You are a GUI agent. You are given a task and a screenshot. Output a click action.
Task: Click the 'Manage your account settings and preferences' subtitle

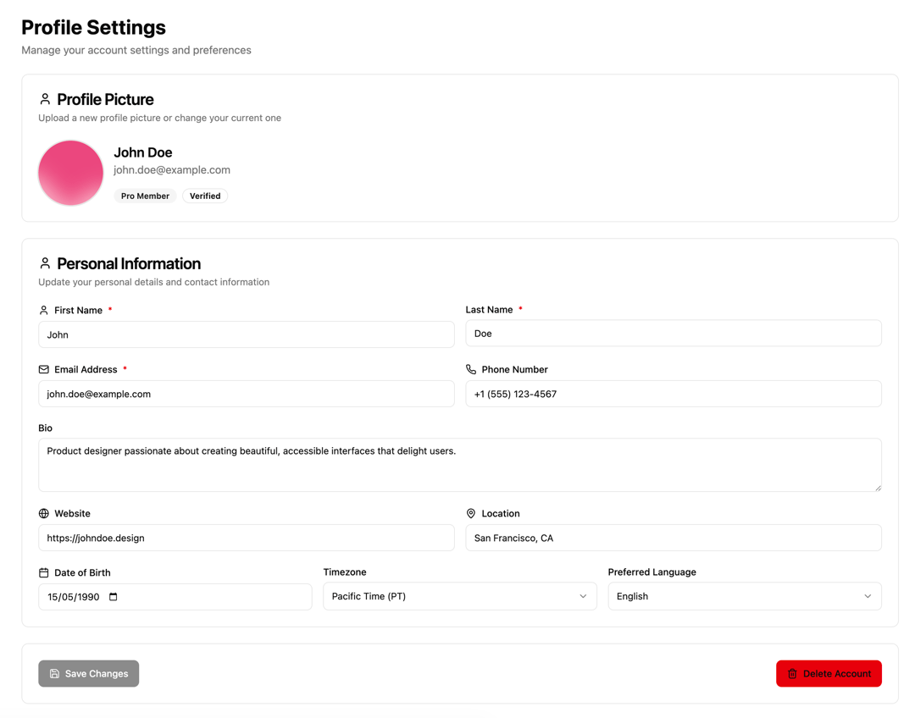tap(136, 50)
